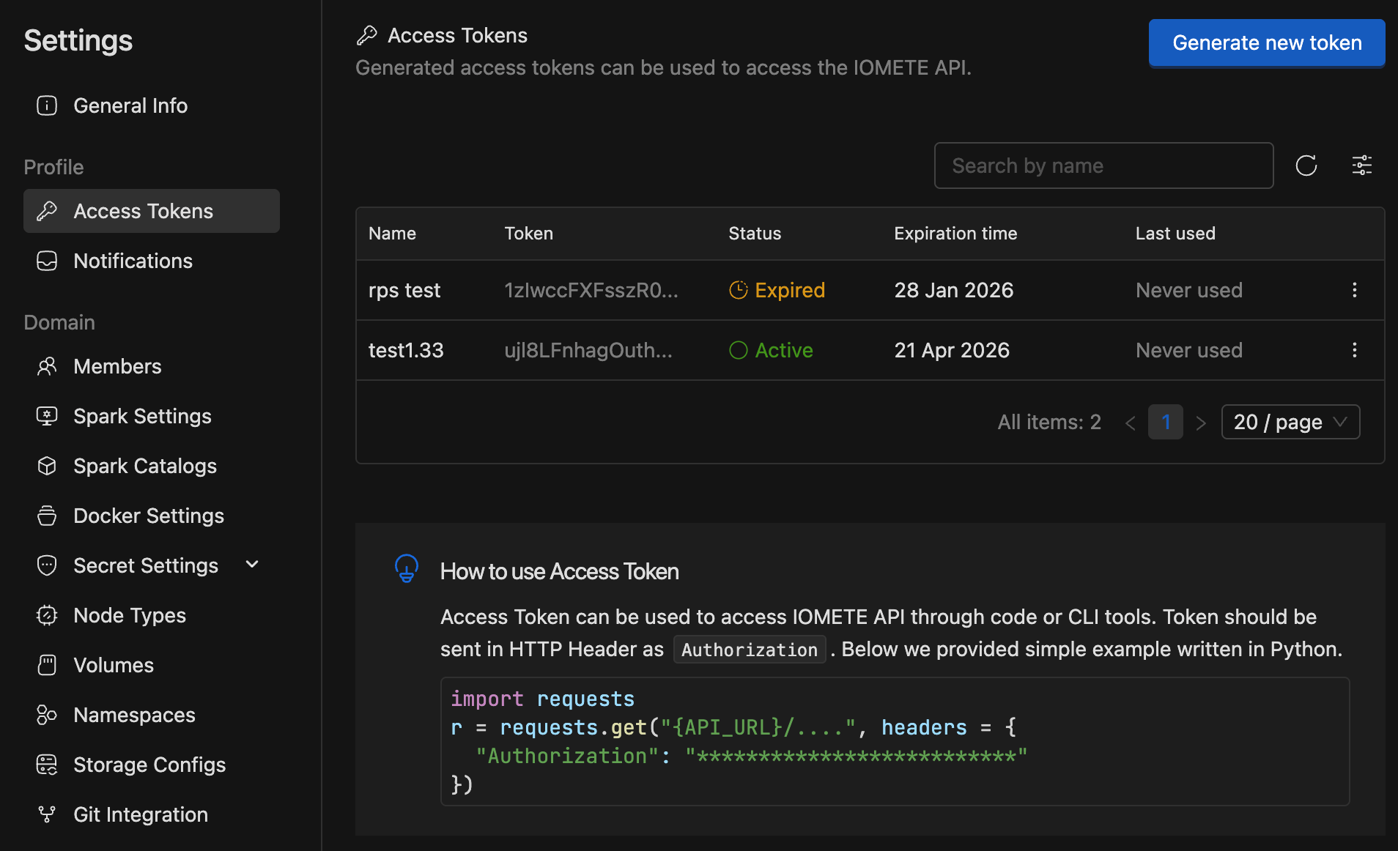Navigate to Members in Domain section
This screenshot has height=851, width=1398.
click(x=117, y=366)
